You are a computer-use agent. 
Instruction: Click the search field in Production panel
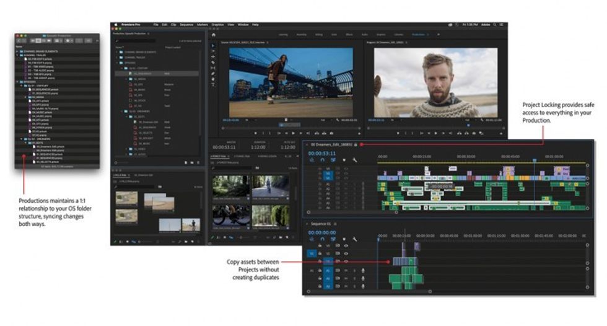click(136, 41)
